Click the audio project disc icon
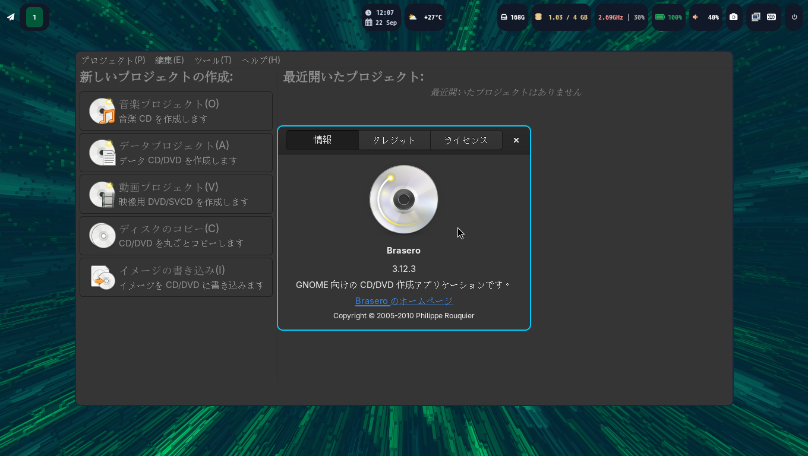 click(102, 111)
